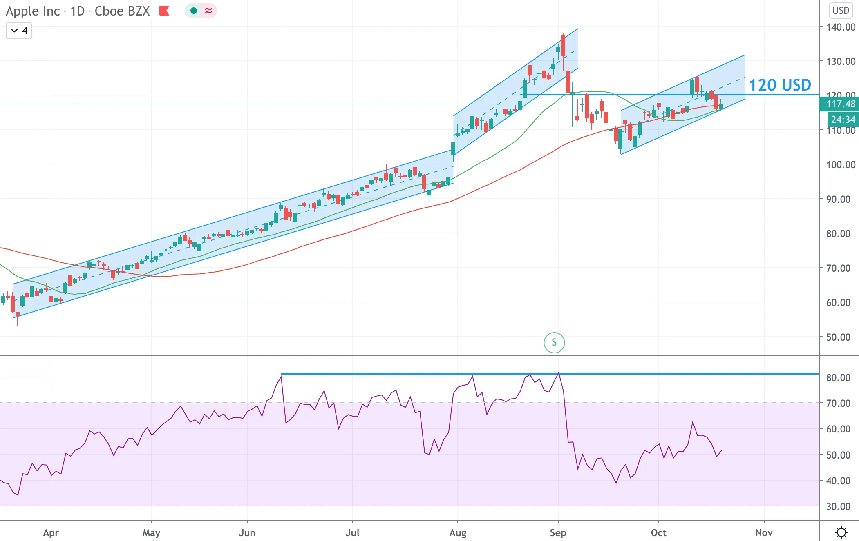Click the Apple Inc symbol title
This screenshot has width=859, height=541.
33,11
